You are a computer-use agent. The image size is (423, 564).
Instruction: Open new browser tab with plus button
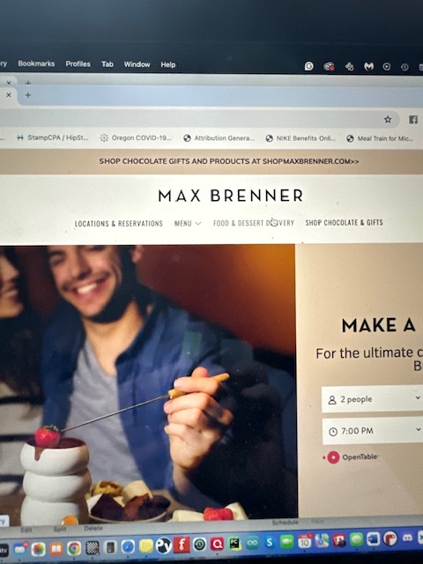(28, 95)
